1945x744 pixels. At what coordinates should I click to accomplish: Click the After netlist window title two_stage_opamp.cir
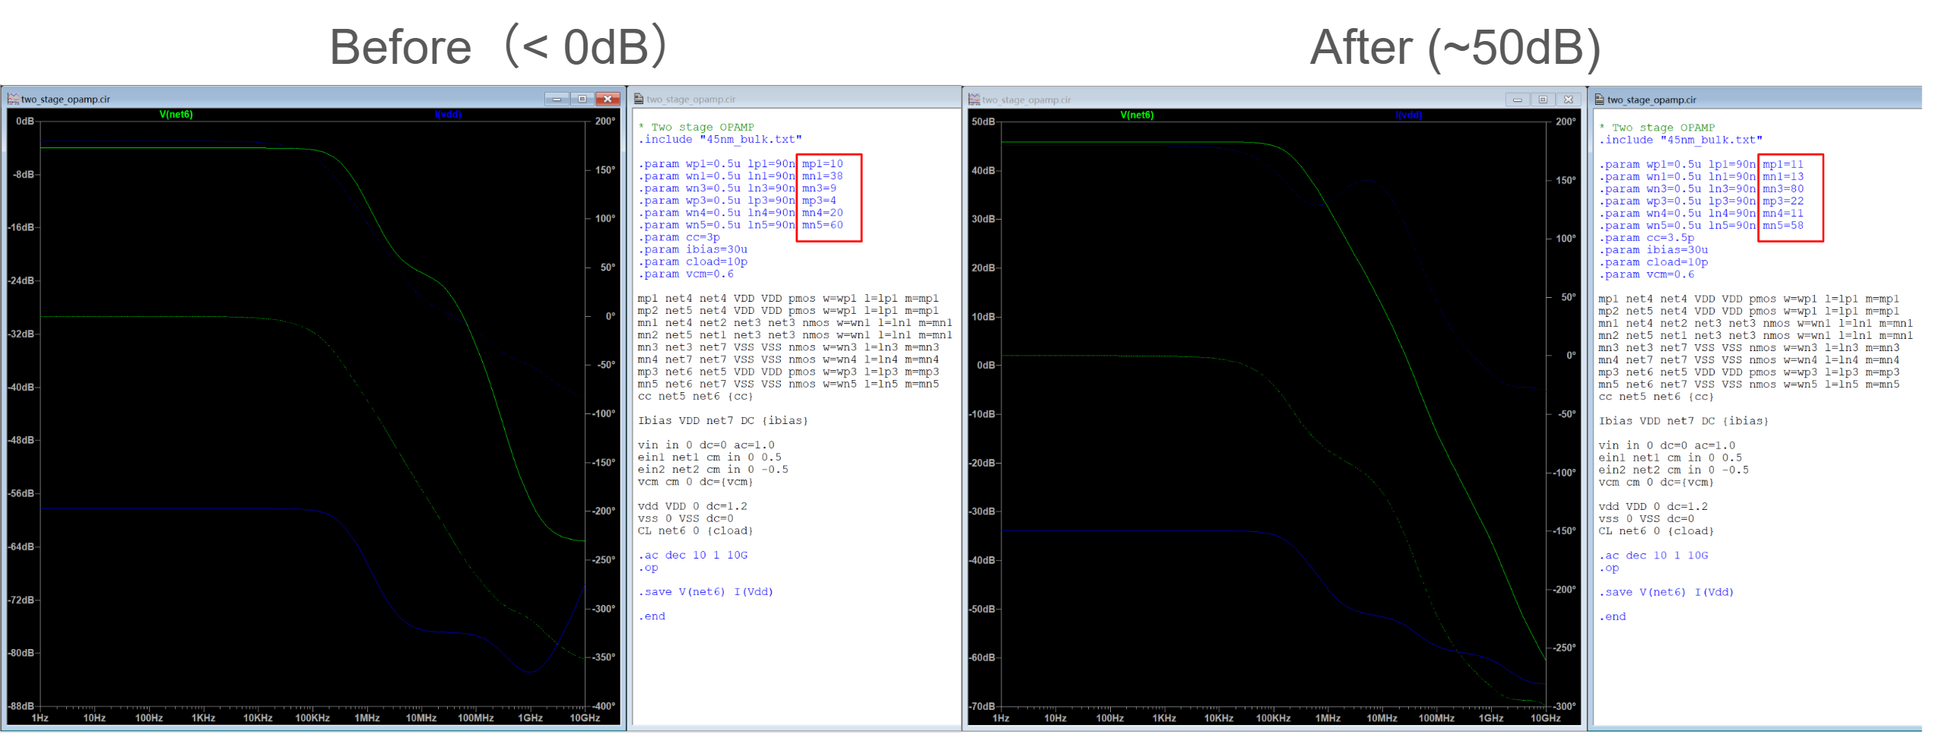pyautogui.click(x=1652, y=100)
